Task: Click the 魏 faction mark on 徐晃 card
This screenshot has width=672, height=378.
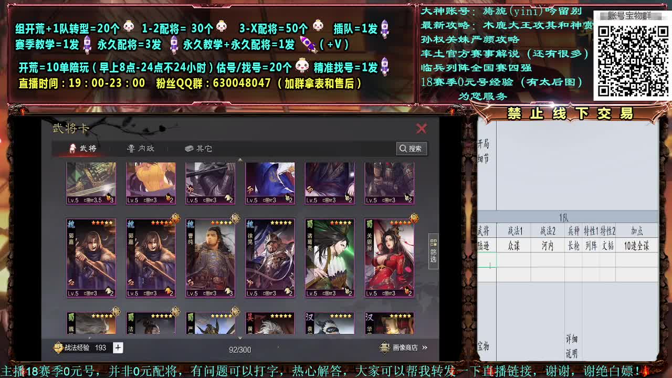Action: (x=250, y=224)
